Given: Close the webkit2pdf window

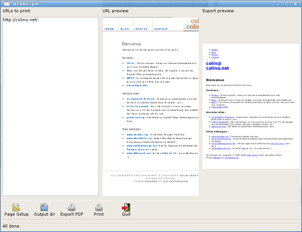Looking at the screenshot, I should 295,3.
